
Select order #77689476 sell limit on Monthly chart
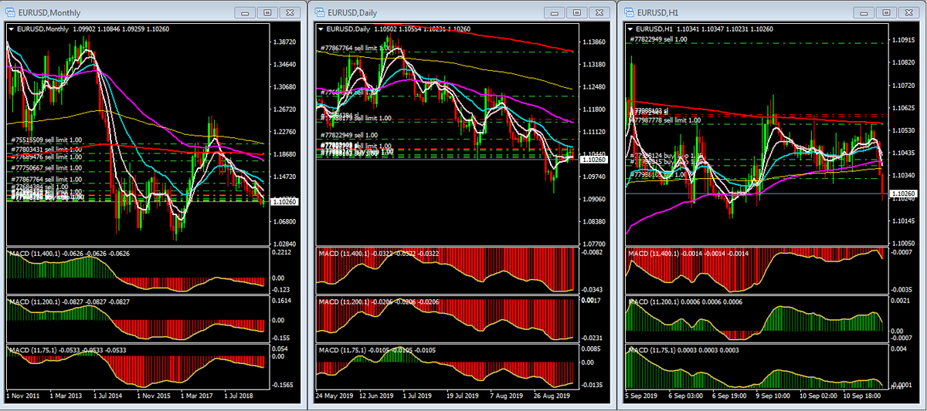click(46, 157)
